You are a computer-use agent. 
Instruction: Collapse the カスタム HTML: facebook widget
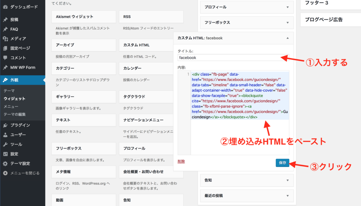click(x=287, y=38)
